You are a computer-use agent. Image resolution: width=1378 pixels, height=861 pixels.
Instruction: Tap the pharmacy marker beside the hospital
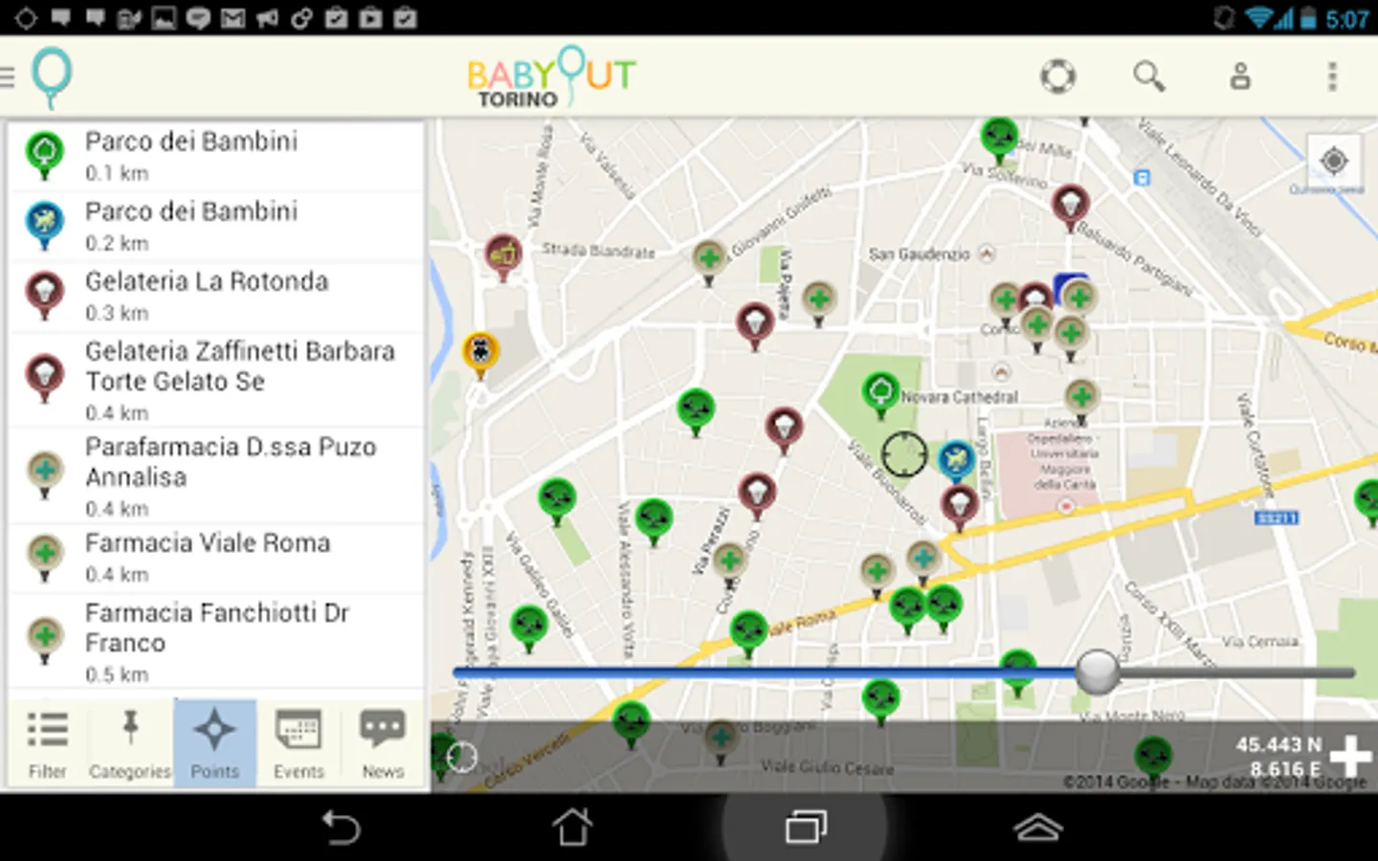coord(1081,400)
